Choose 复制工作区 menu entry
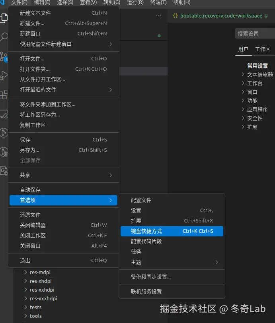 click(x=63, y=125)
